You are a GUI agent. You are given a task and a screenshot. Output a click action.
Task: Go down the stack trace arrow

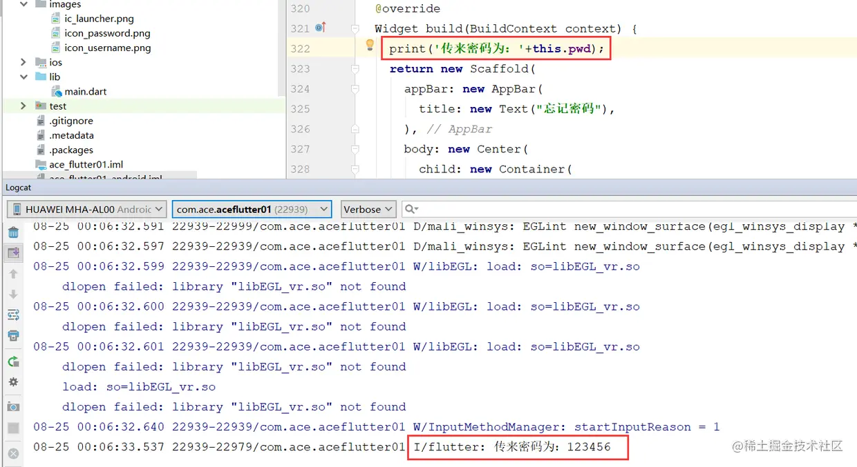pyautogui.click(x=13, y=295)
